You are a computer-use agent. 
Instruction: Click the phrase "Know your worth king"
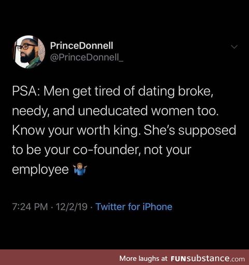[x=75, y=131]
